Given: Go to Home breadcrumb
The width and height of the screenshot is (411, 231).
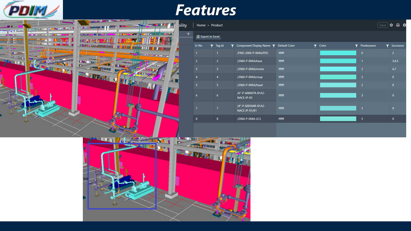Looking at the screenshot, I should (201, 25).
